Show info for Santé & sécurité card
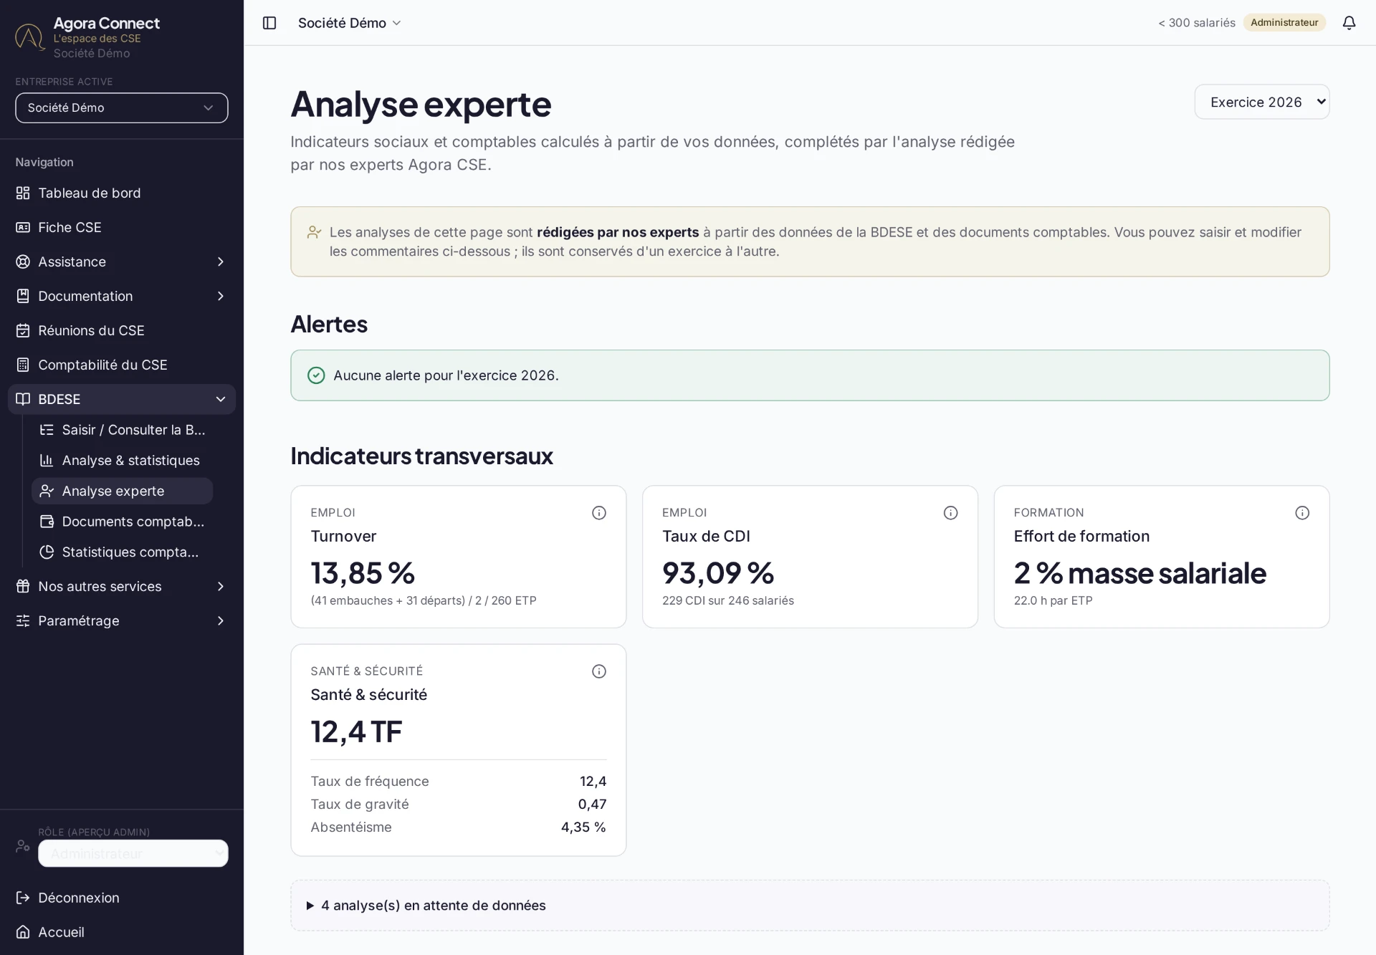The height and width of the screenshot is (955, 1376). coord(599,671)
